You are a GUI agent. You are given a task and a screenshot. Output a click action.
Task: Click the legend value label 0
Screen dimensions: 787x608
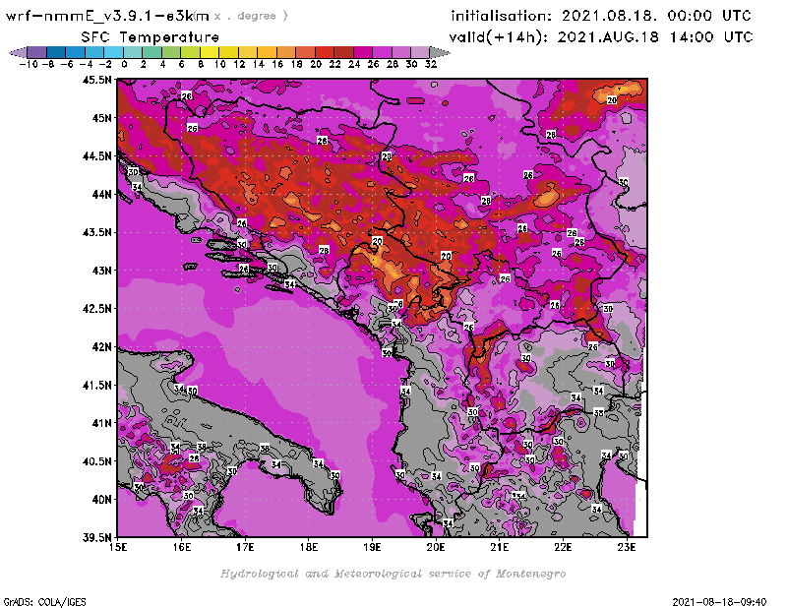point(124,64)
